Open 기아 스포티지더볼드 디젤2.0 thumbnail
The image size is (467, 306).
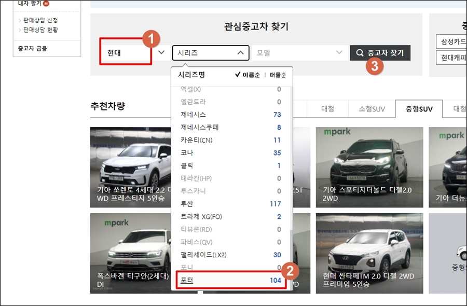click(x=369, y=168)
